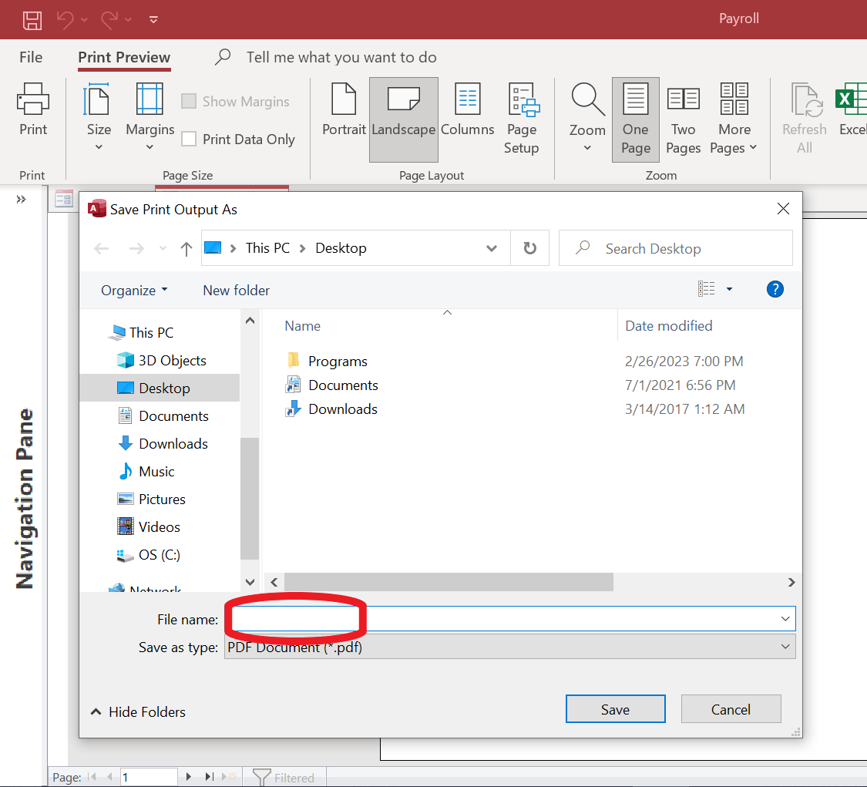Enable the Print Data Only checkbox
This screenshot has height=787, width=867.
pyautogui.click(x=189, y=139)
